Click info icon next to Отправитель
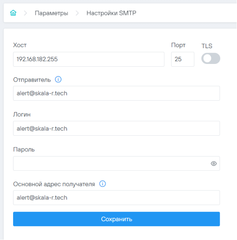 [x=58, y=80]
